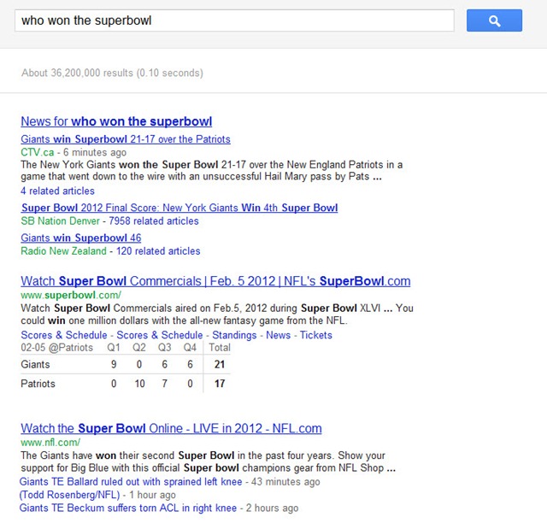The width and height of the screenshot is (547, 523).
Task: Click the first 'Scores & Schedule' sitelink
Action: click(64, 336)
